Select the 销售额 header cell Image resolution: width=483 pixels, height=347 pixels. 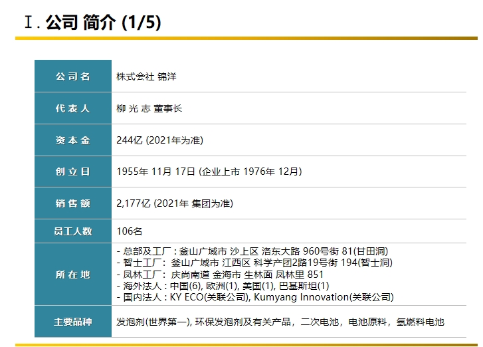73,203
